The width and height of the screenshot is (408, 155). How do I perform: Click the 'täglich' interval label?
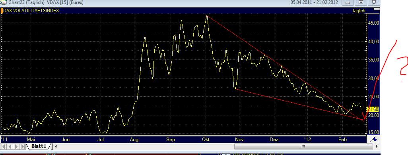point(359,11)
